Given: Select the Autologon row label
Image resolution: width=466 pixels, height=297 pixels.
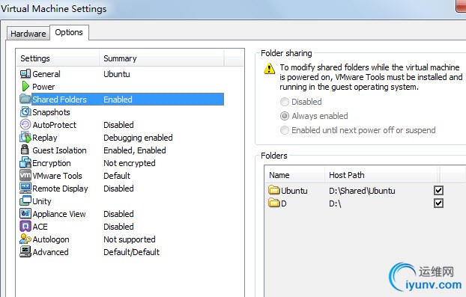Looking at the screenshot, I should click(x=51, y=239).
